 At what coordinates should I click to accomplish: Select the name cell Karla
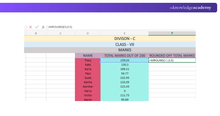pyautogui.click(x=88, y=69)
